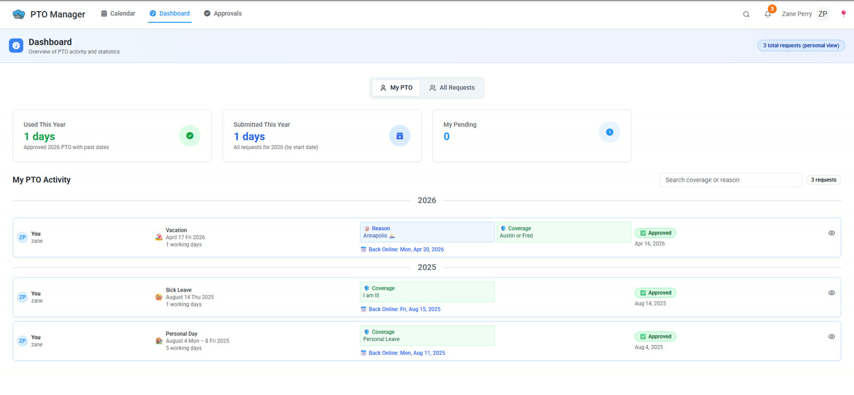Click ZP avatar in Sick Leave row

click(x=22, y=297)
